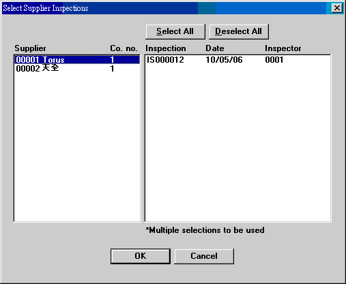346x284 pixels.
Task: Click the Date column label
Action: pyautogui.click(x=215, y=48)
